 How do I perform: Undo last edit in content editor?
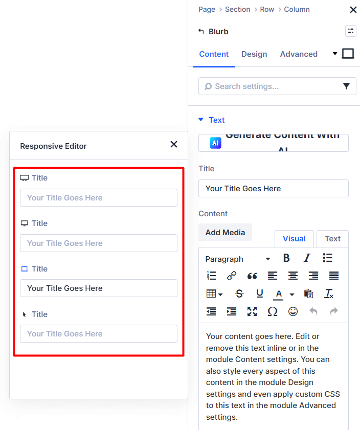tap(313, 311)
